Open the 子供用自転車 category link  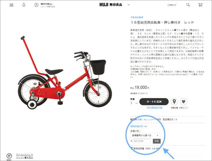137,17
